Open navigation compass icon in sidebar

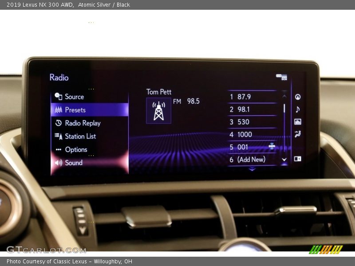coord(298,97)
